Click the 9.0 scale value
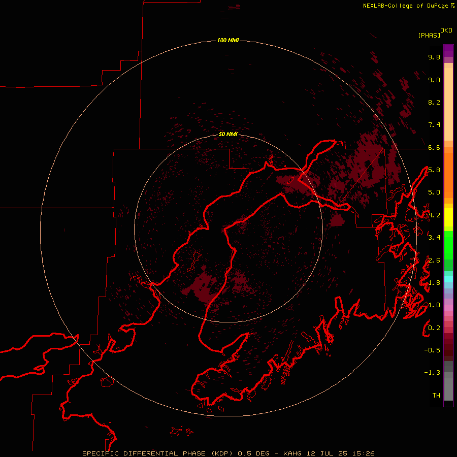Screen dimensions: 457x457 coord(434,80)
